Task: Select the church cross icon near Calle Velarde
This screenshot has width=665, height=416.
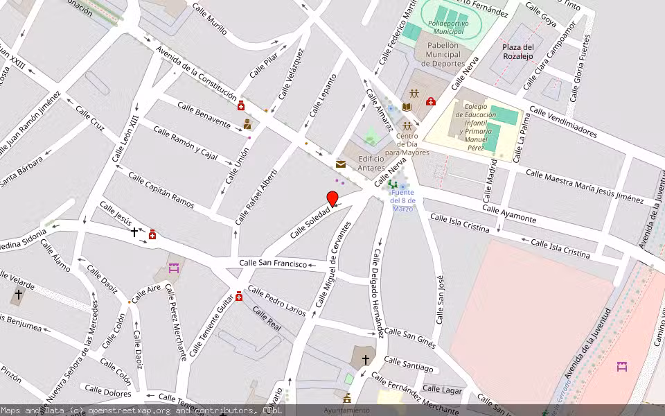Action: 18,294
